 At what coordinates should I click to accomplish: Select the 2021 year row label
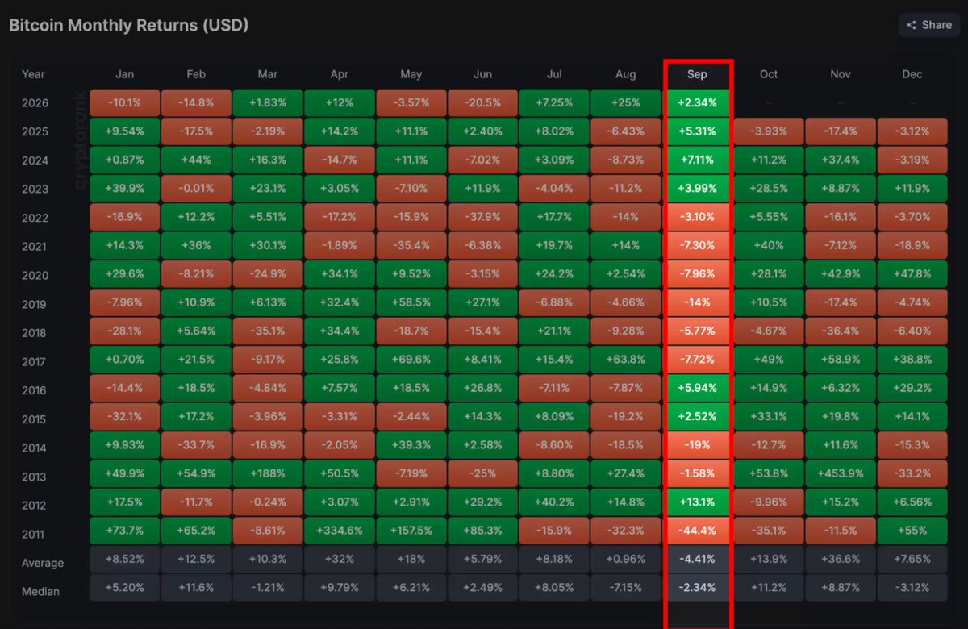tap(35, 247)
